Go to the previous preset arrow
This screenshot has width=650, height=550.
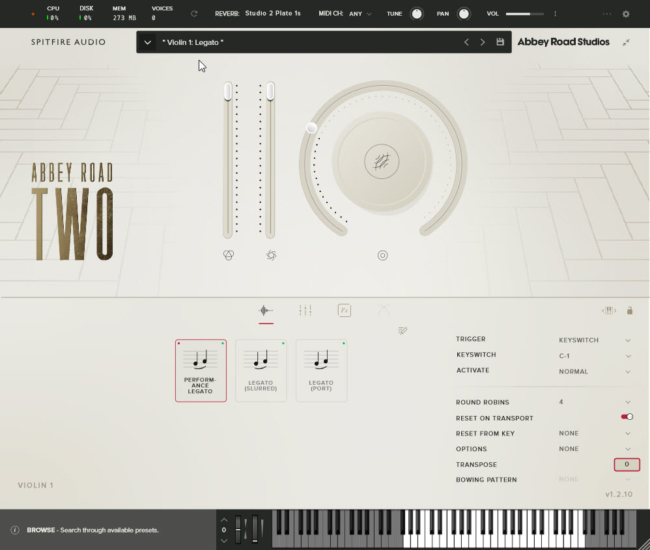[466, 42]
